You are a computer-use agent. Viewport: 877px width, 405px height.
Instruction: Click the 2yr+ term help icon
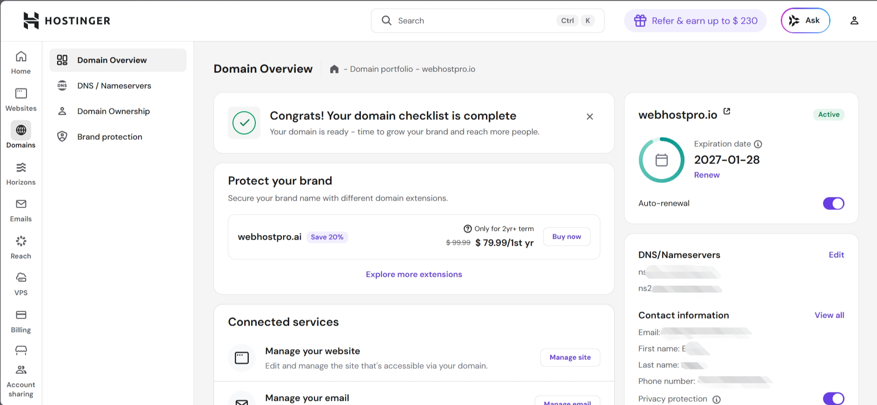468,229
